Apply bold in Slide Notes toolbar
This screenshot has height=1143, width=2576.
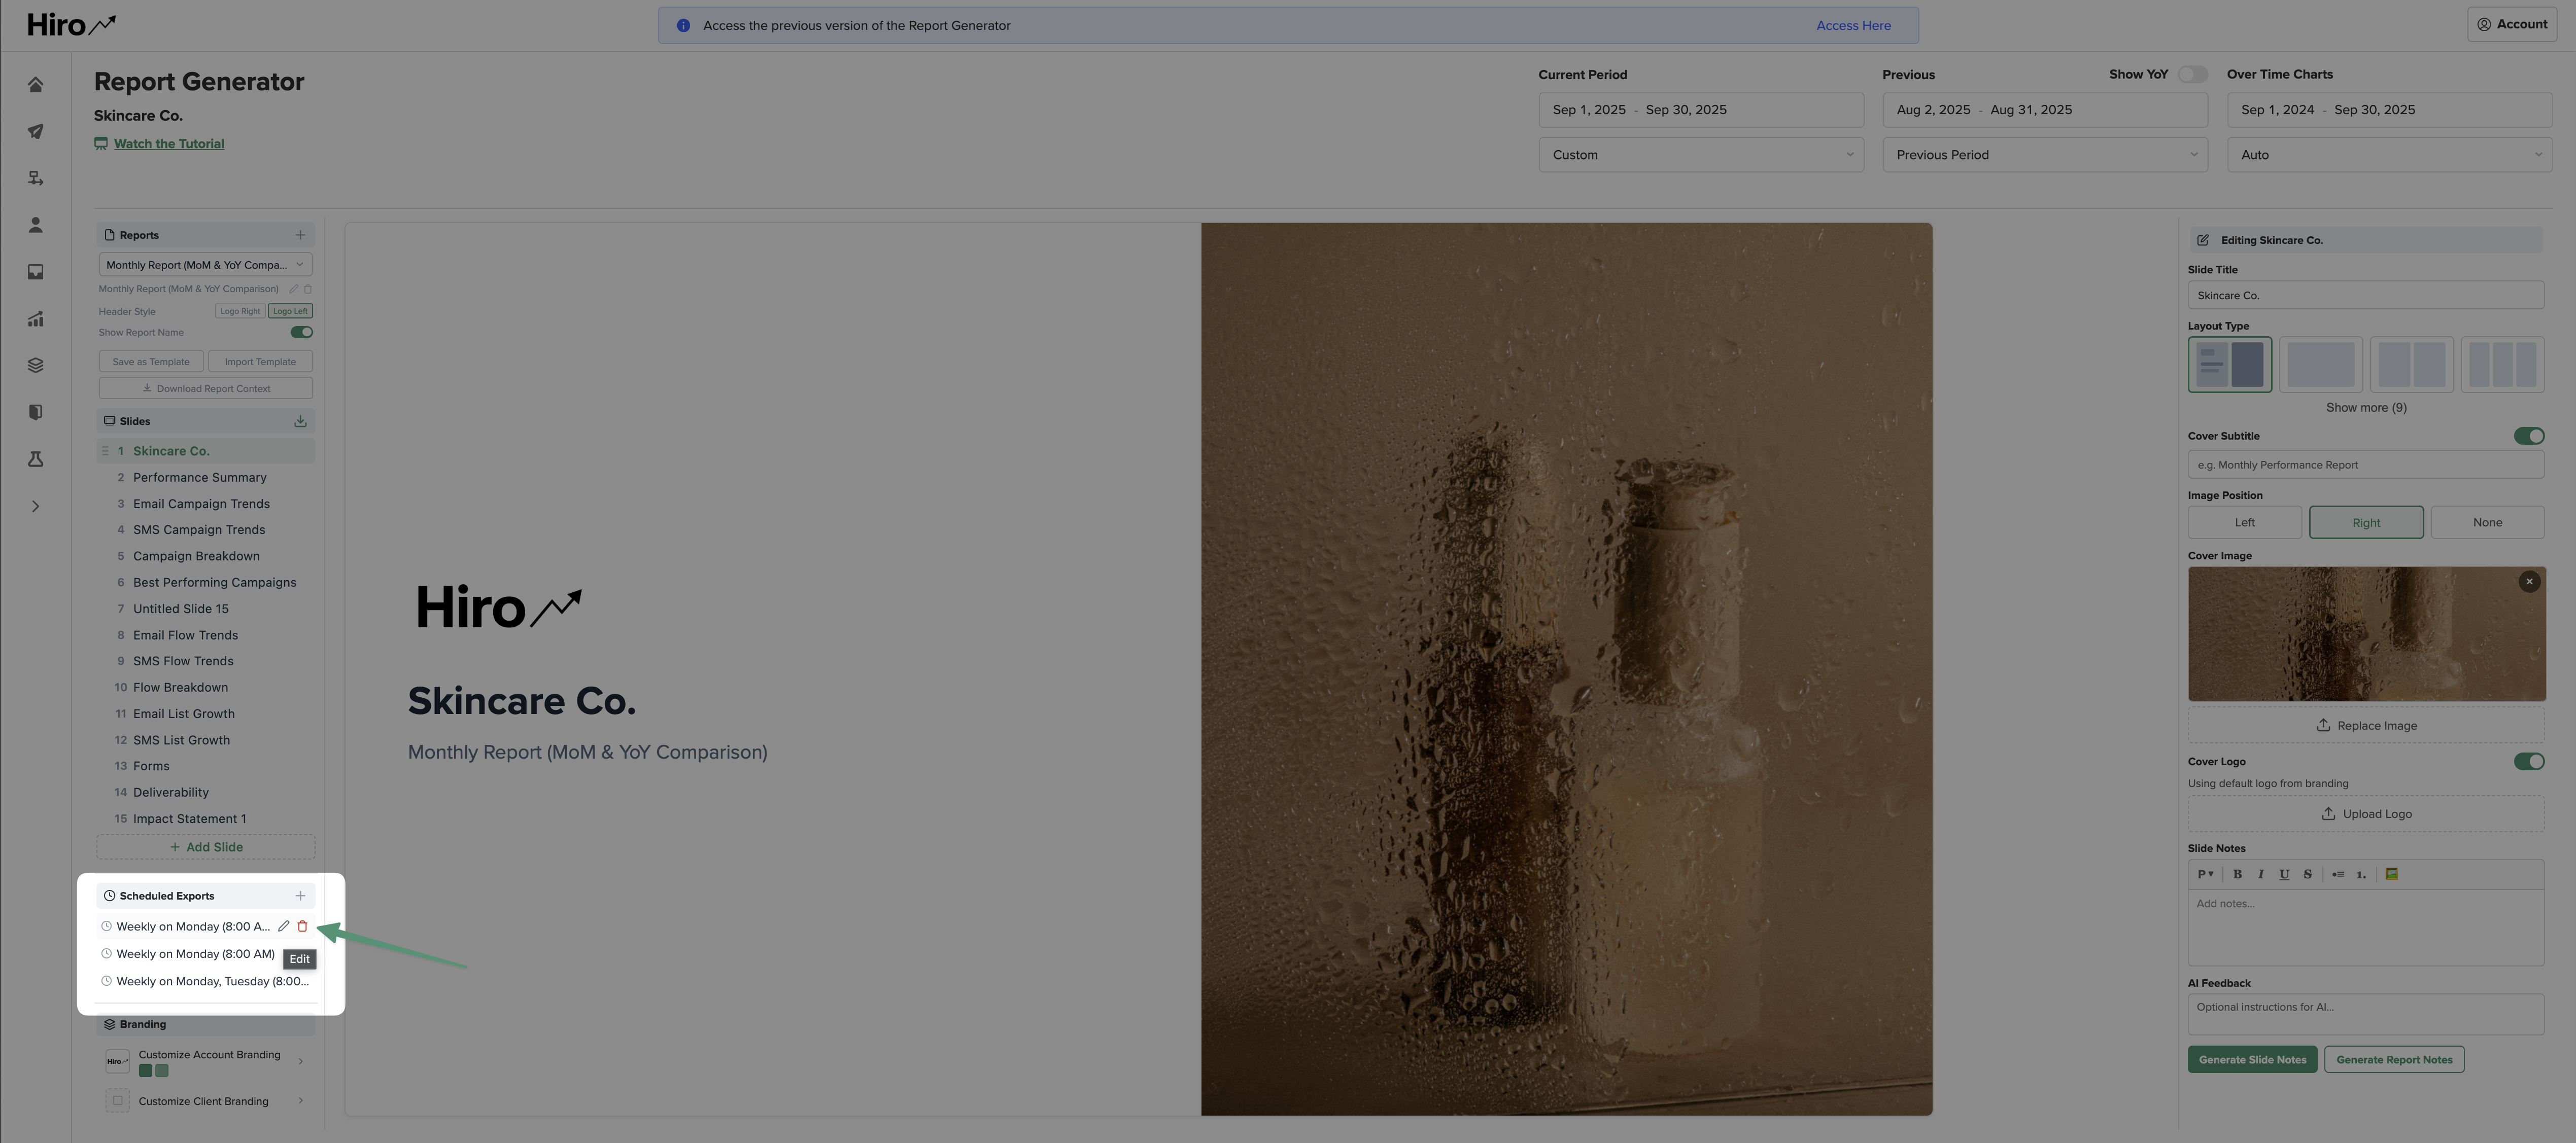coord(2237,874)
